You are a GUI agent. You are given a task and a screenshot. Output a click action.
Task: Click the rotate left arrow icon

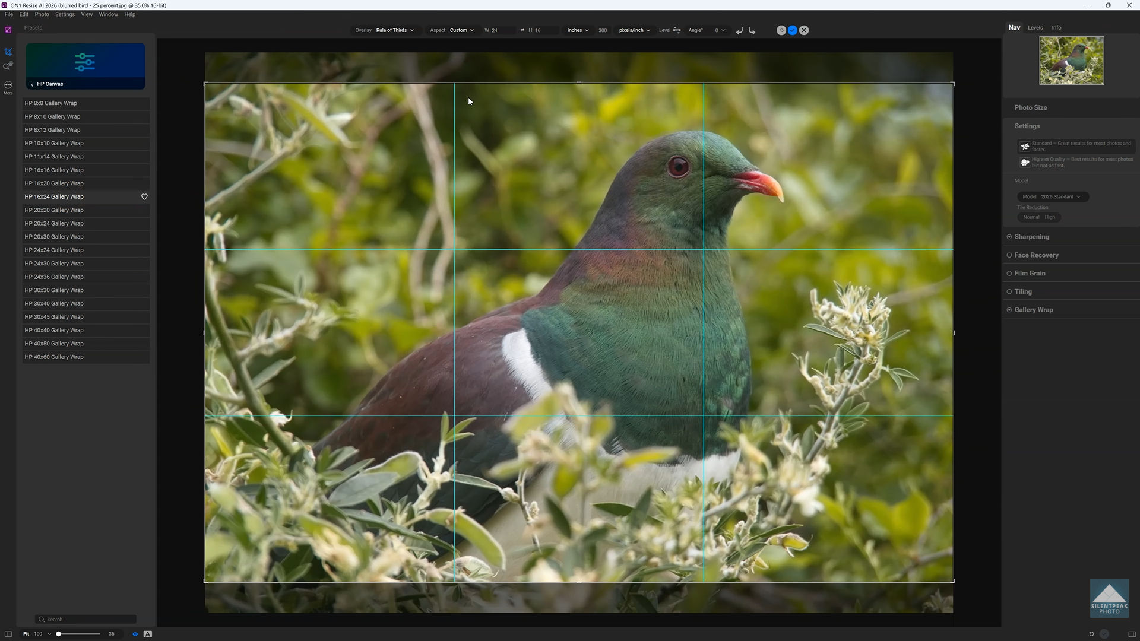click(740, 30)
